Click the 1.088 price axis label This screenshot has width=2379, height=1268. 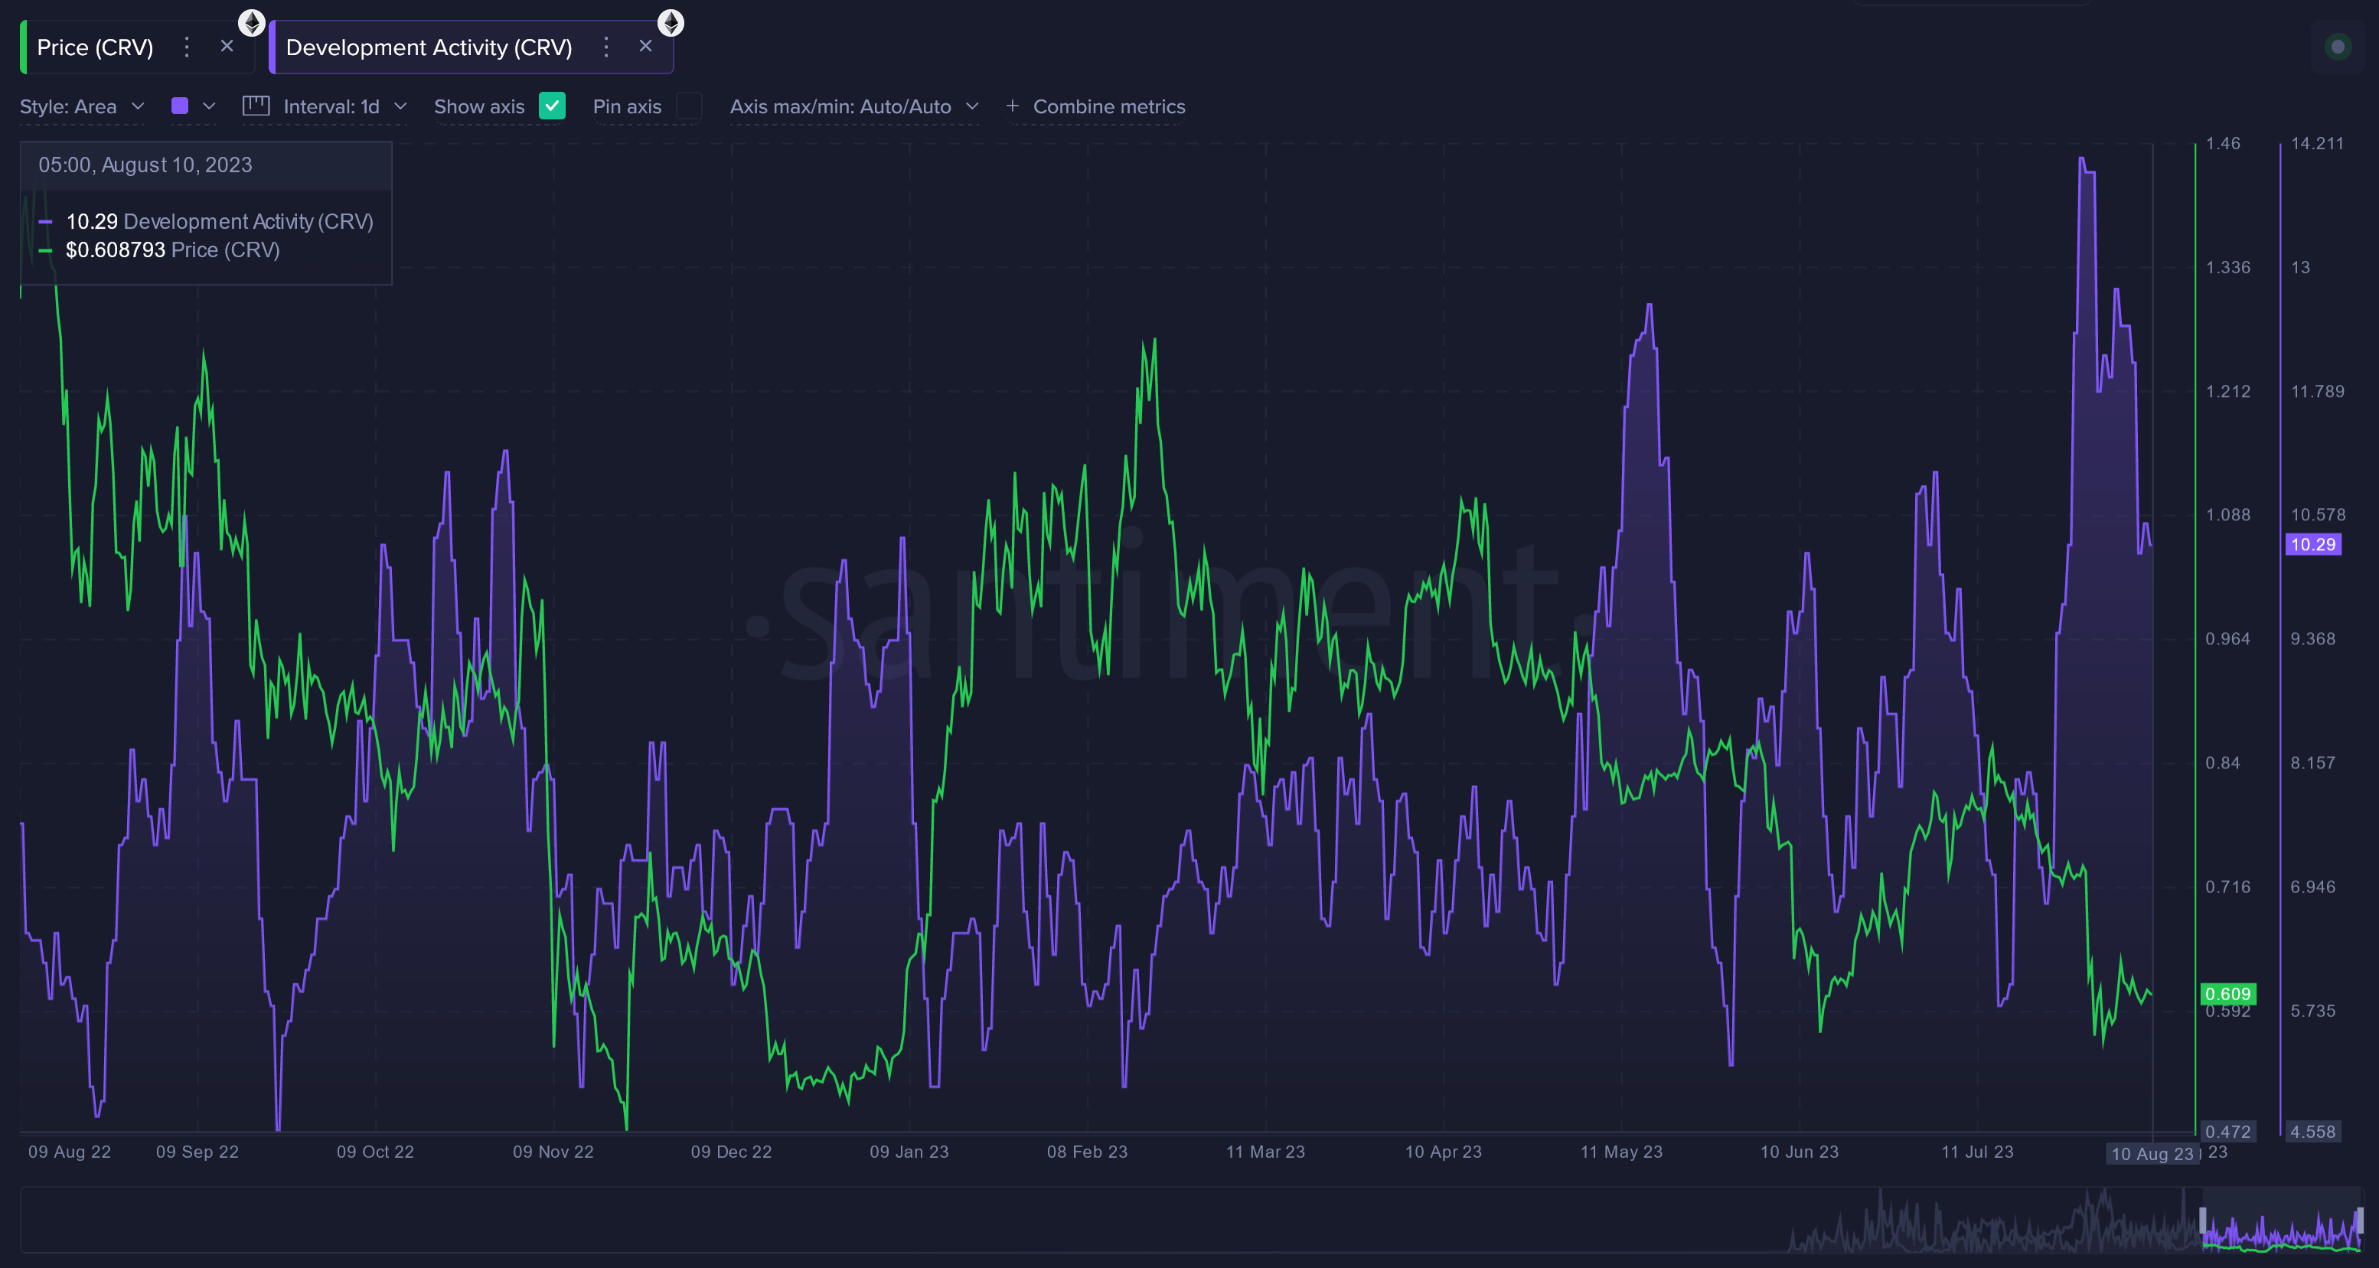point(2227,514)
